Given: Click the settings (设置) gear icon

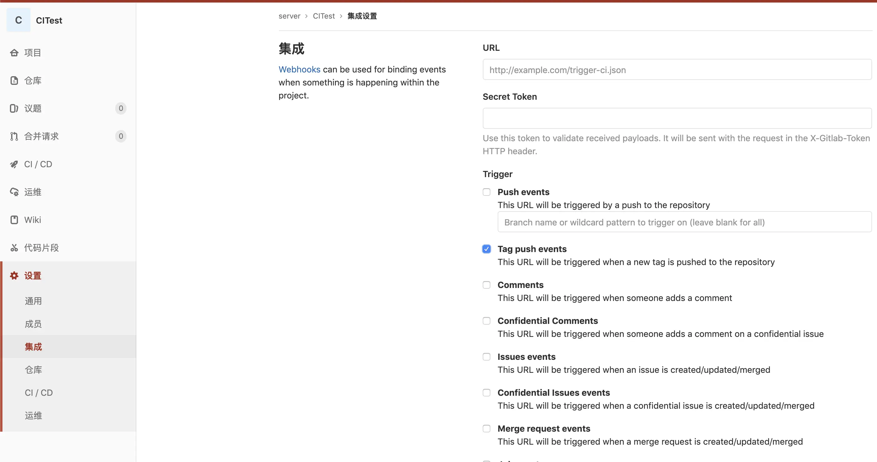Looking at the screenshot, I should tap(14, 276).
